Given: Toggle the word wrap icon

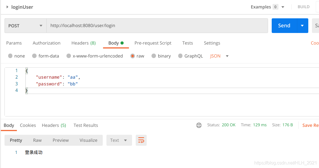Looking at the screenshot, I should [141, 140].
